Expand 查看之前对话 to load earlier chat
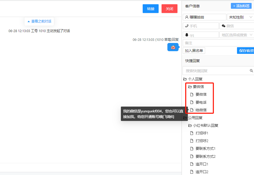Screen dimensions: 254x175 pos(39,21)
